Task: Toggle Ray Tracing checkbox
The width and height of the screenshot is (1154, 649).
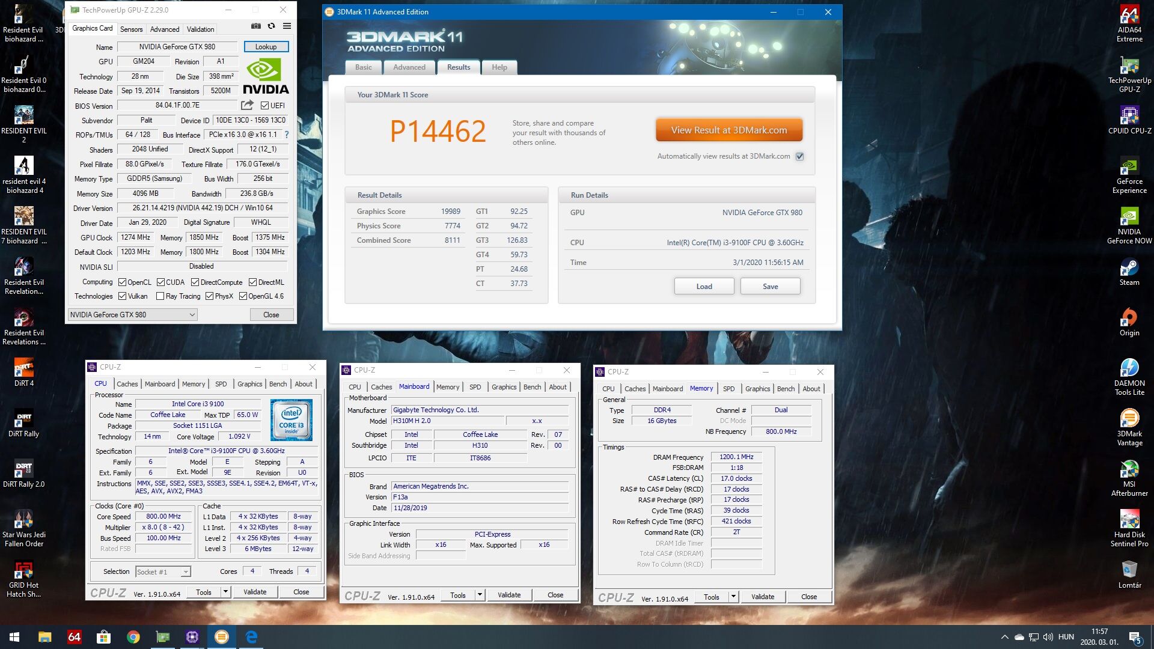Action: pyautogui.click(x=160, y=296)
